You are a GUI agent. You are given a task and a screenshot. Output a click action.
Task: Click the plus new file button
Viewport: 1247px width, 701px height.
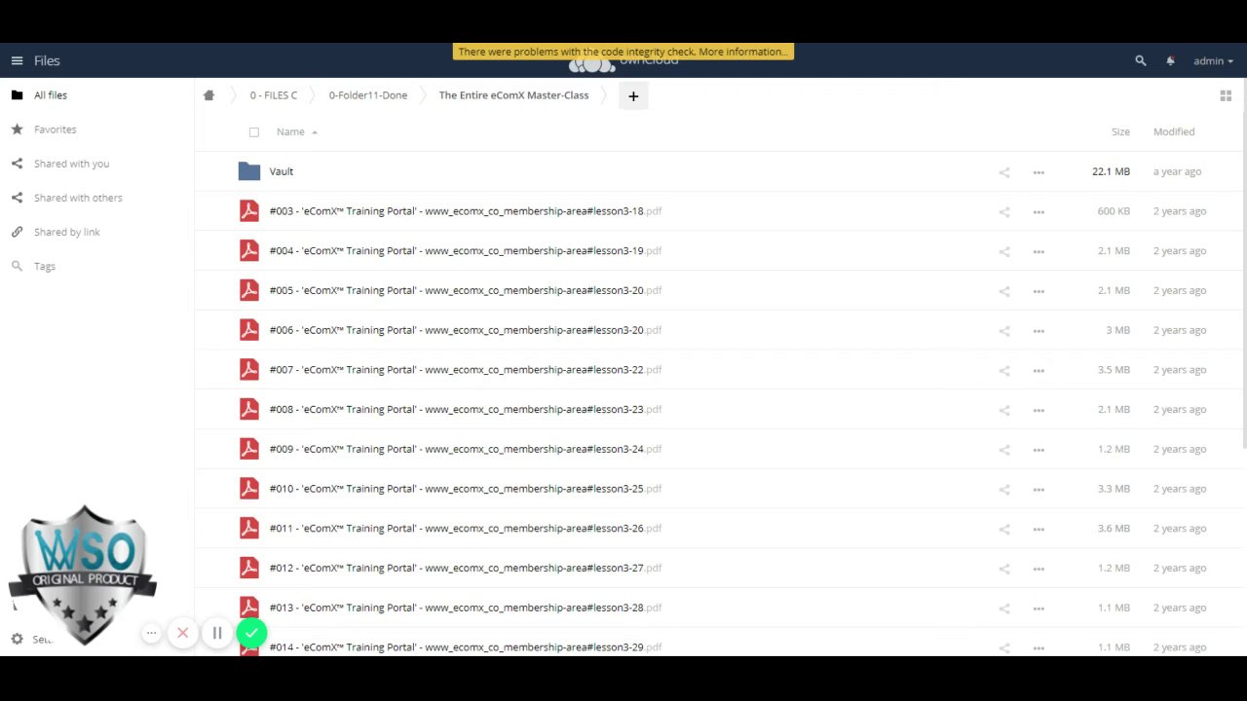[x=633, y=95]
